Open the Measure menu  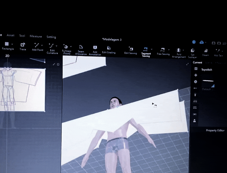click(36, 36)
